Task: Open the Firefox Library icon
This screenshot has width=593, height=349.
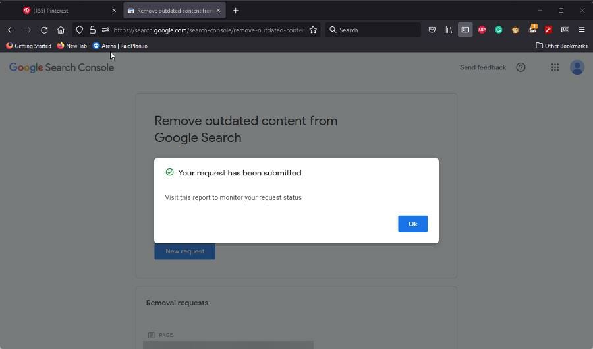Action: (x=449, y=30)
